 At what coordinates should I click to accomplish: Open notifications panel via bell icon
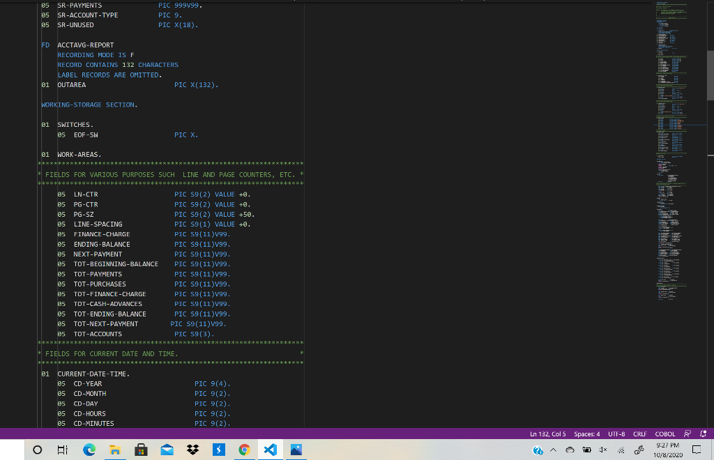[x=704, y=434]
